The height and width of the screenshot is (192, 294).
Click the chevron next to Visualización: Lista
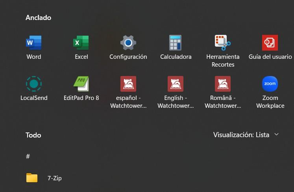(x=276, y=134)
